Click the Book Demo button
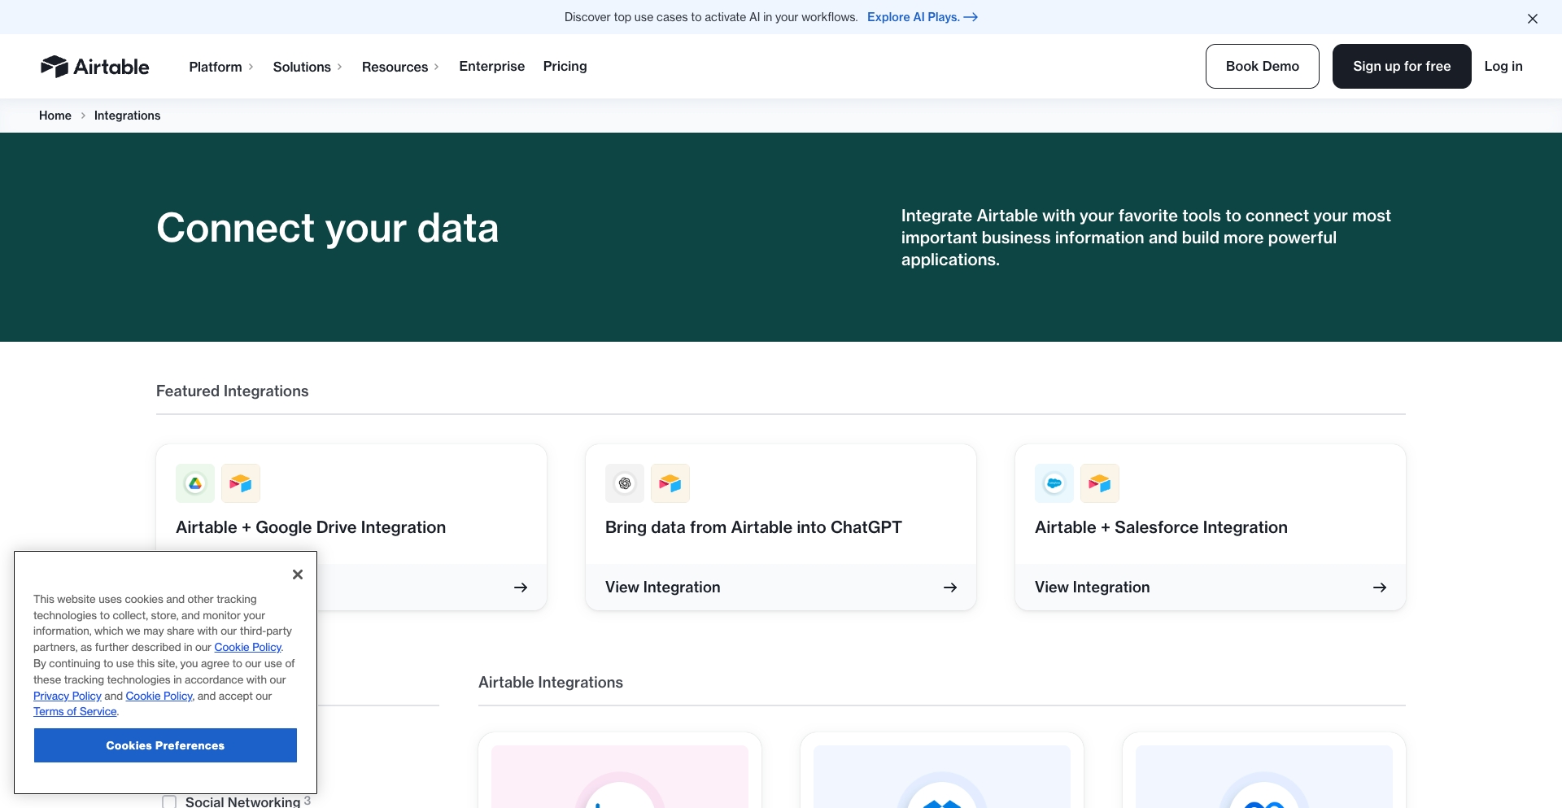 click(x=1261, y=66)
